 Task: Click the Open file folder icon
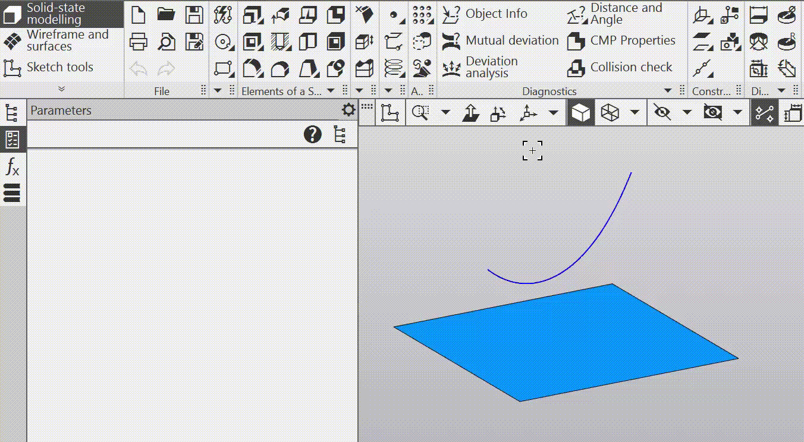166,14
